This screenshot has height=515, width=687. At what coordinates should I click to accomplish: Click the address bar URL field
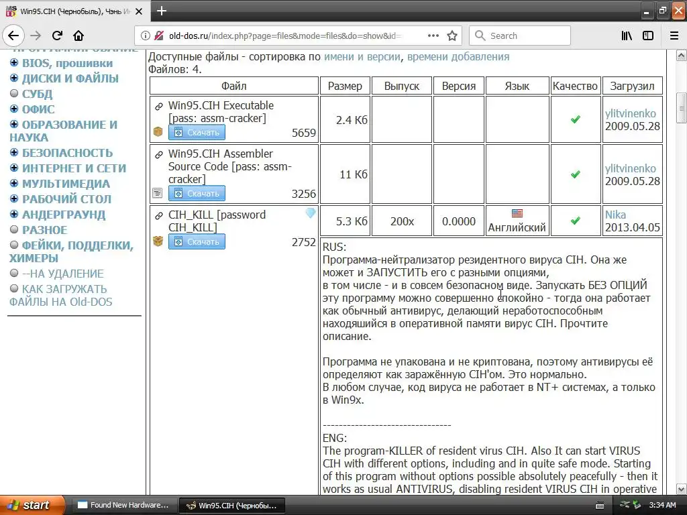284,36
